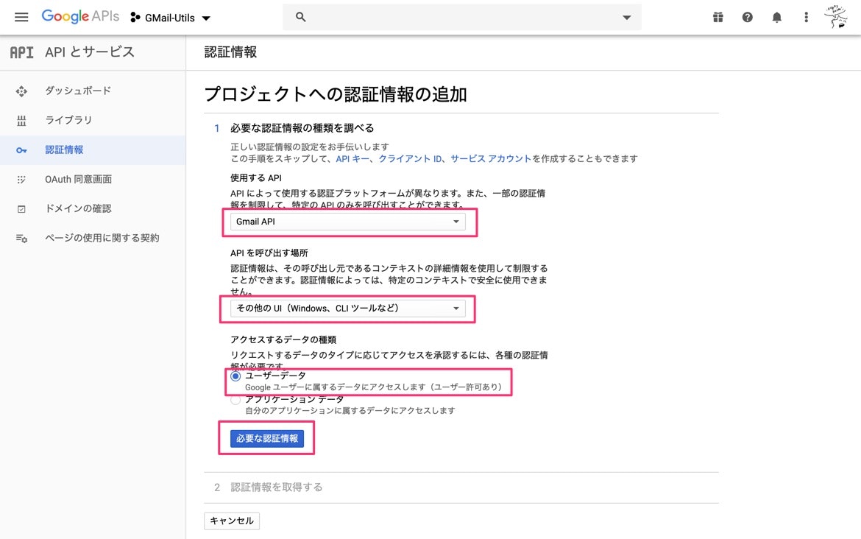
Task: Follow the クライアント ID link
Action: tap(410, 159)
